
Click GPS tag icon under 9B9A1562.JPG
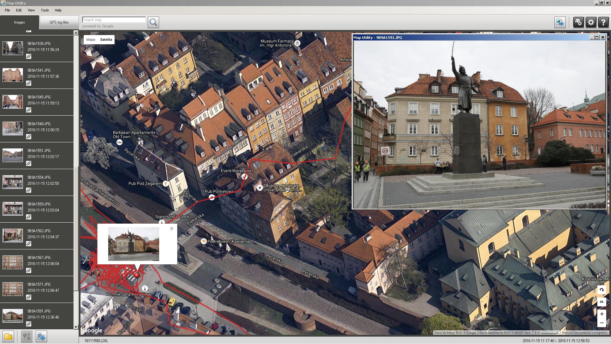click(x=29, y=244)
